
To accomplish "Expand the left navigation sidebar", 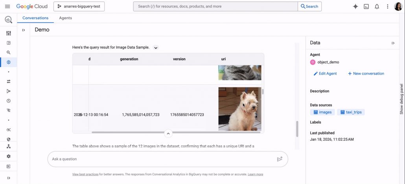I will click(x=9, y=178).
